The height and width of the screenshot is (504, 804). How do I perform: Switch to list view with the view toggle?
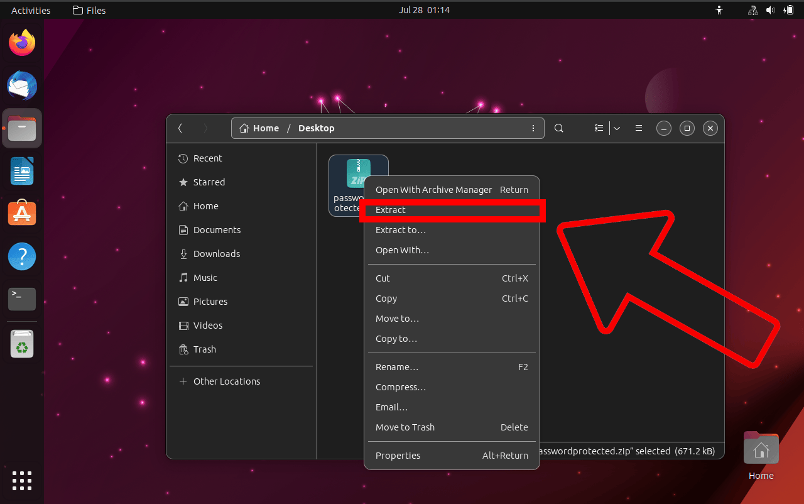[x=599, y=128]
